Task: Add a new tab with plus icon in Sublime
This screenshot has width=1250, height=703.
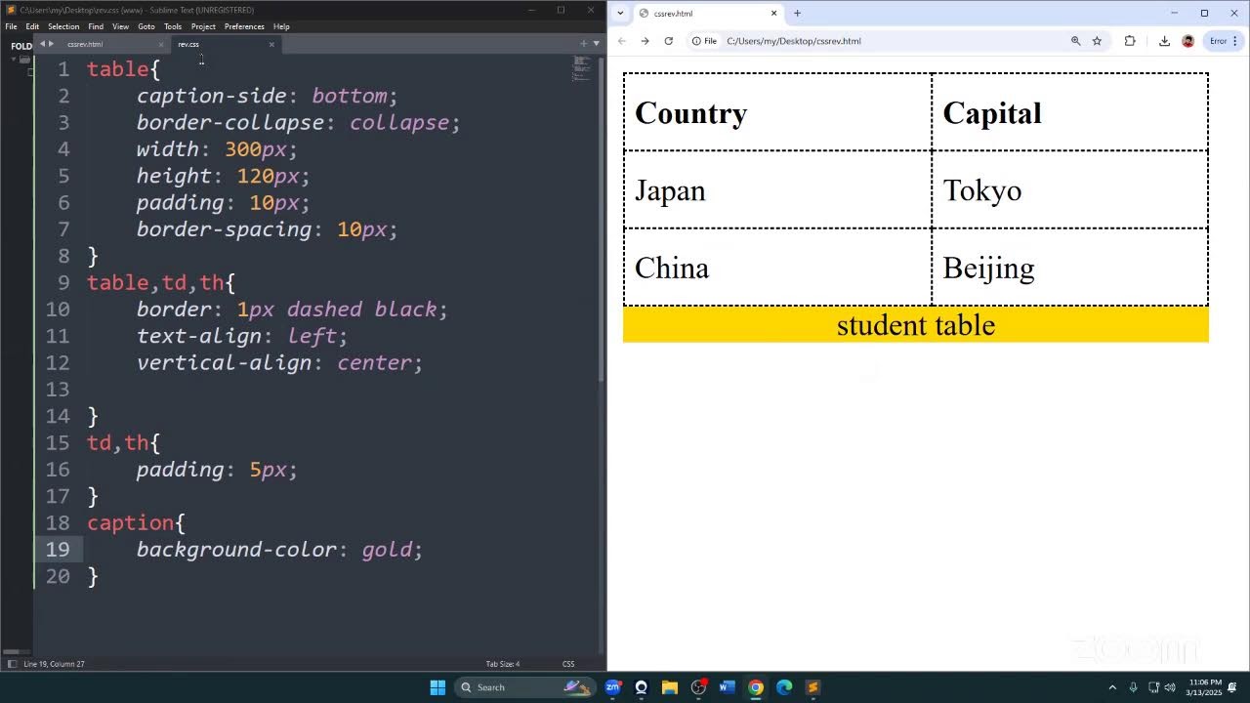Action: coord(584,43)
